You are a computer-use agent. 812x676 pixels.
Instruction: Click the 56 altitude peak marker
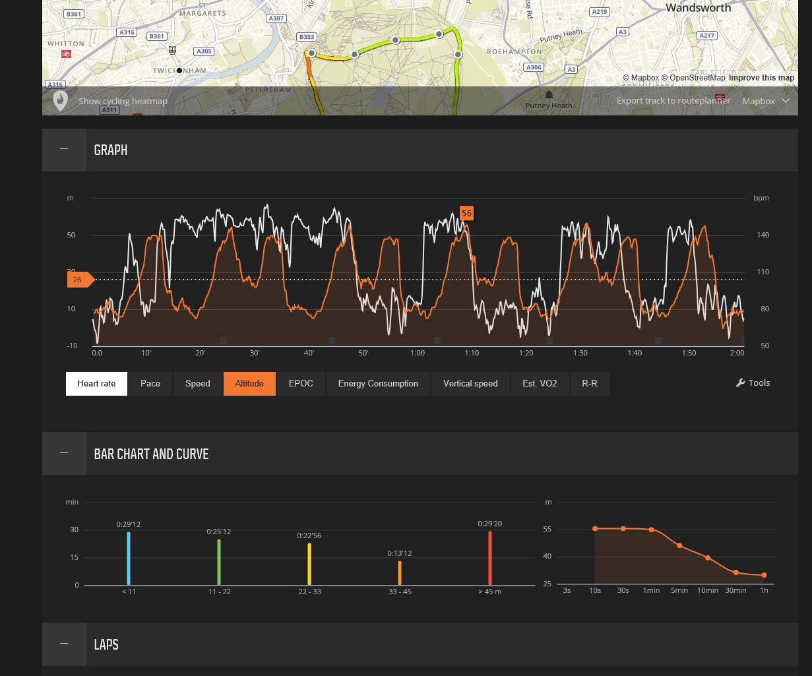point(466,213)
